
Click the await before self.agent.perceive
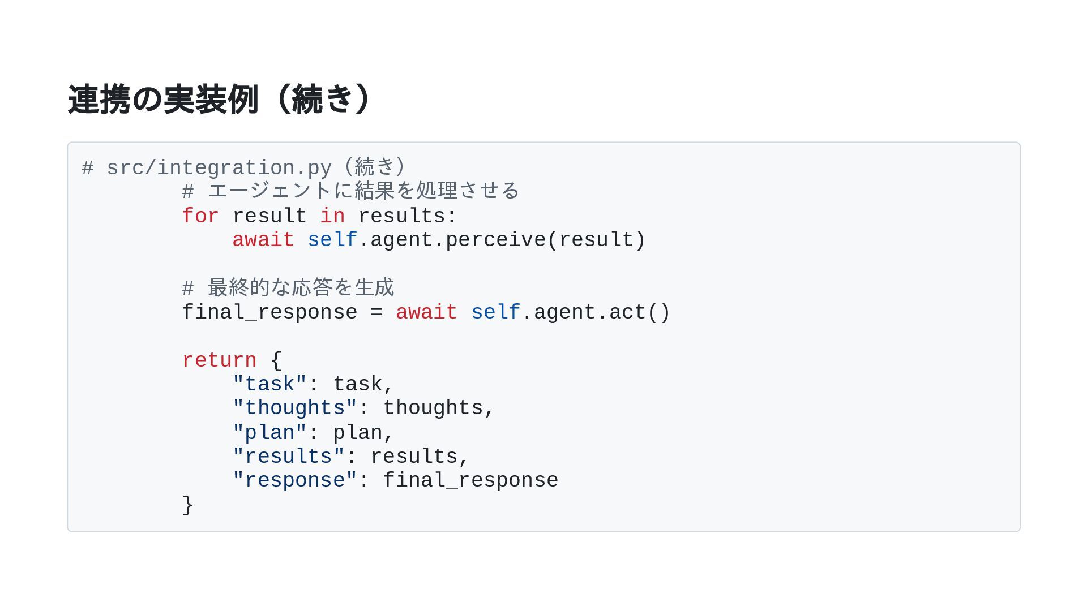coord(263,240)
